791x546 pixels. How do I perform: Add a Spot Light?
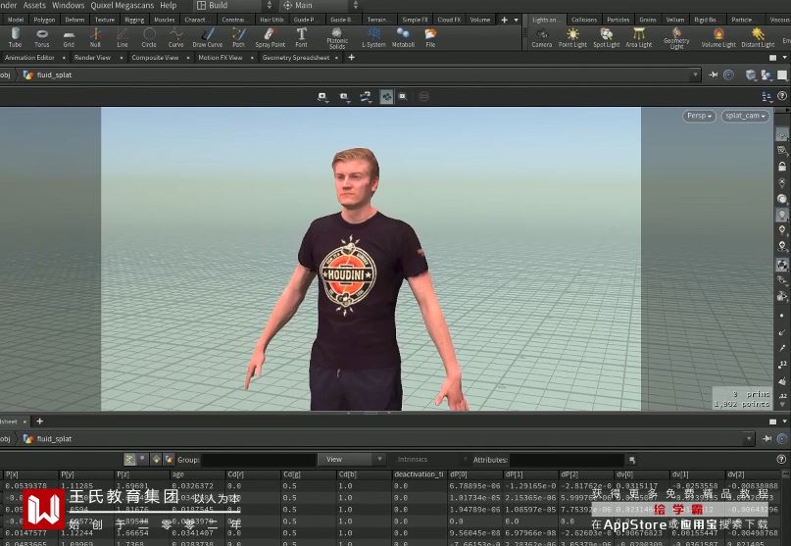coord(607,38)
